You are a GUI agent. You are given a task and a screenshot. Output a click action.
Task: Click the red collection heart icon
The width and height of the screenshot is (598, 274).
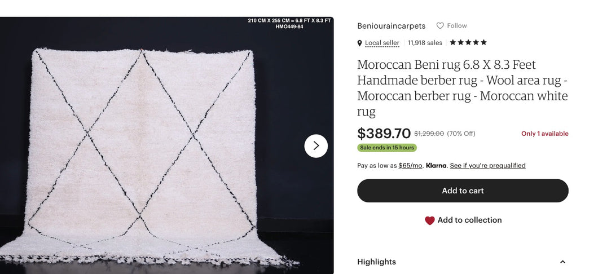(x=430, y=220)
